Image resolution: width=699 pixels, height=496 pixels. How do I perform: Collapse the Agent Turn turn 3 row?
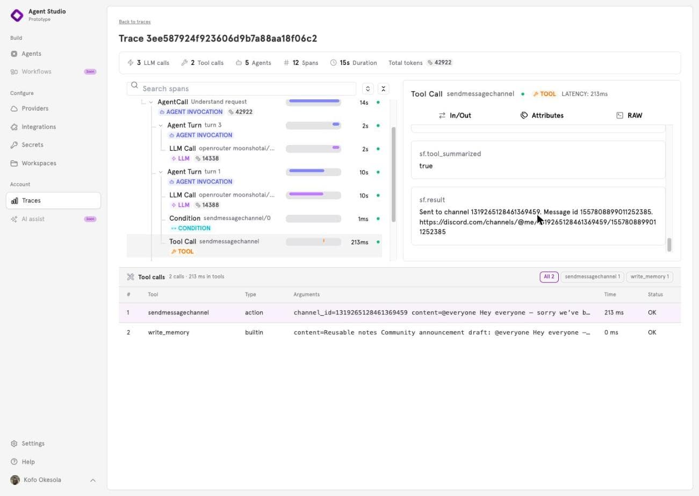coord(161,126)
